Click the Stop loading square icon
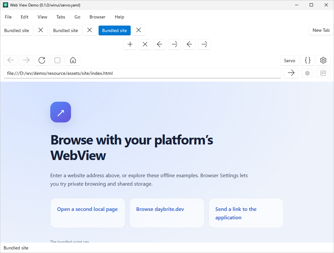Viewport: 334px width, 253px height. click(57, 61)
